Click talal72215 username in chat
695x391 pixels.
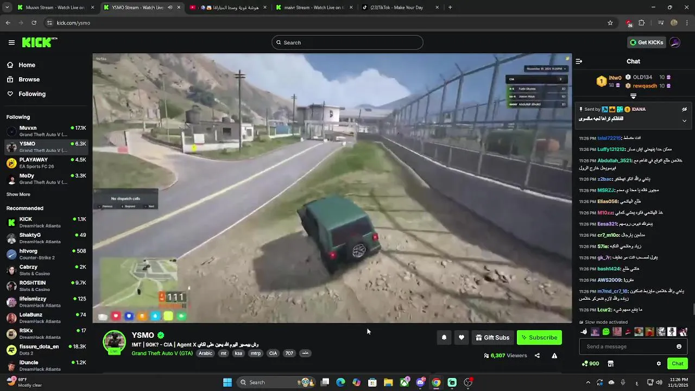point(609,138)
